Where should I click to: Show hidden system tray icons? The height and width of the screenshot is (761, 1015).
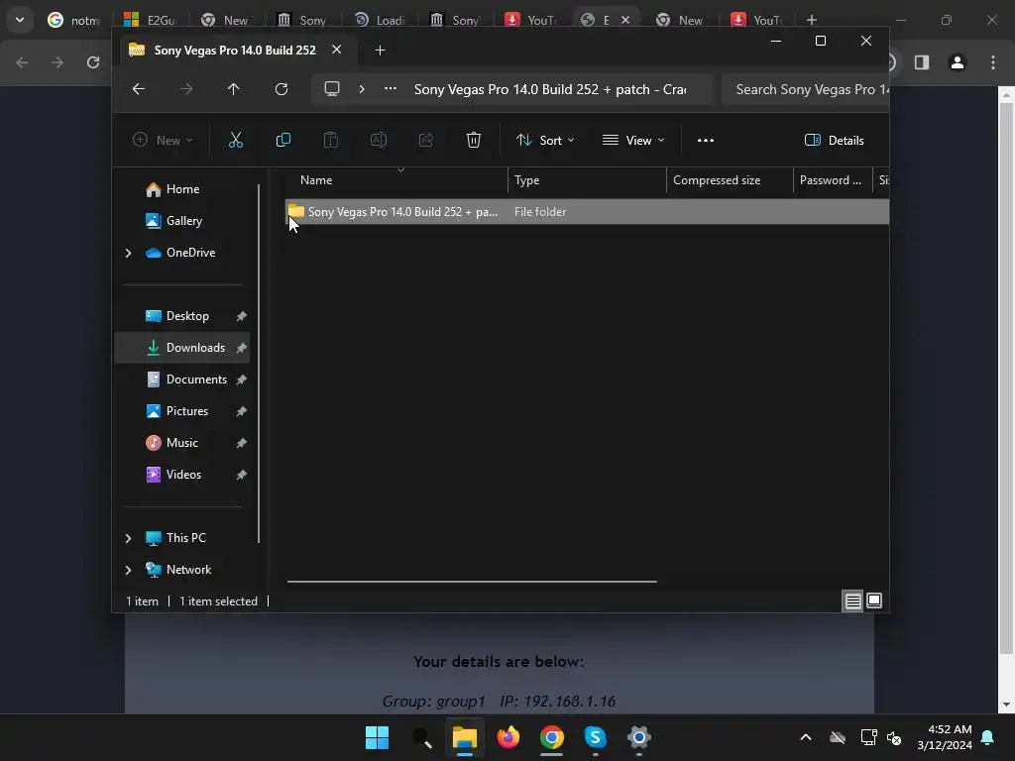(x=806, y=737)
